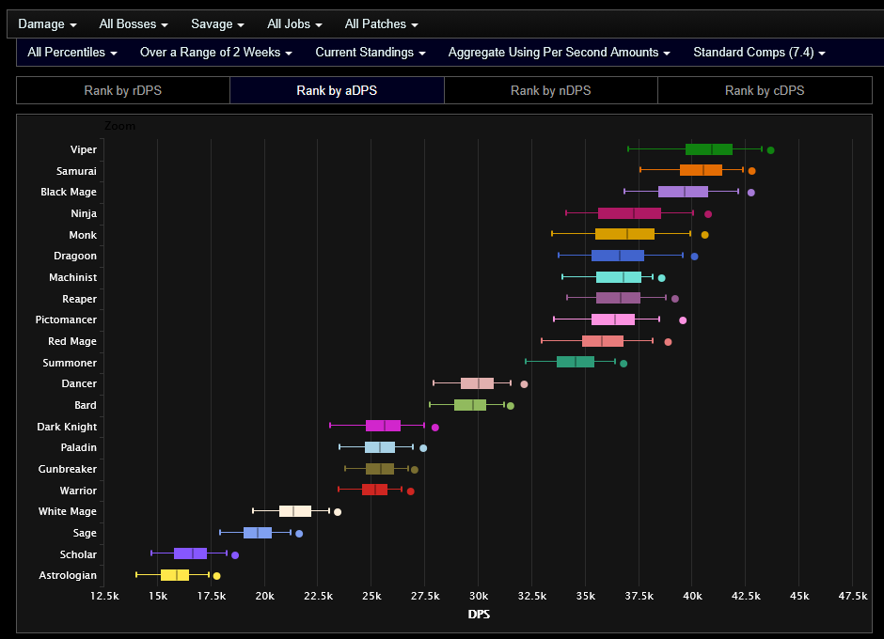Click the Zoom label on the chart
The height and width of the screenshot is (639, 884).
[119, 126]
